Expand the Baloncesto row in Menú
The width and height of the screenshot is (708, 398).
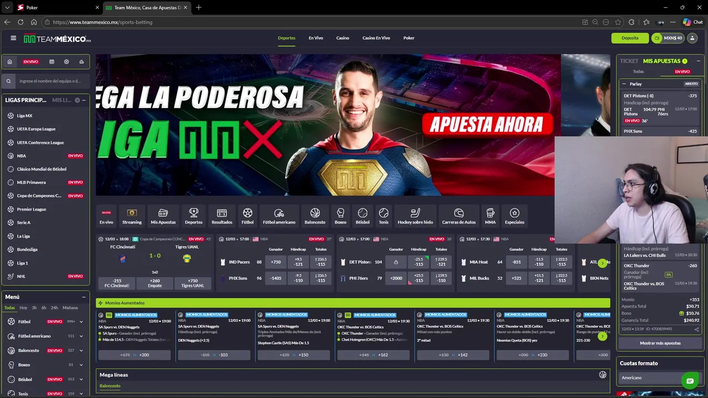pyautogui.click(x=81, y=350)
